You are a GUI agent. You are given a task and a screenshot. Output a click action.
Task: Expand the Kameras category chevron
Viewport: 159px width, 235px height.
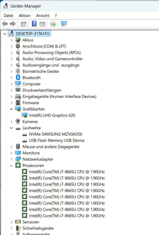pyautogui.click(x=11, y=122)
